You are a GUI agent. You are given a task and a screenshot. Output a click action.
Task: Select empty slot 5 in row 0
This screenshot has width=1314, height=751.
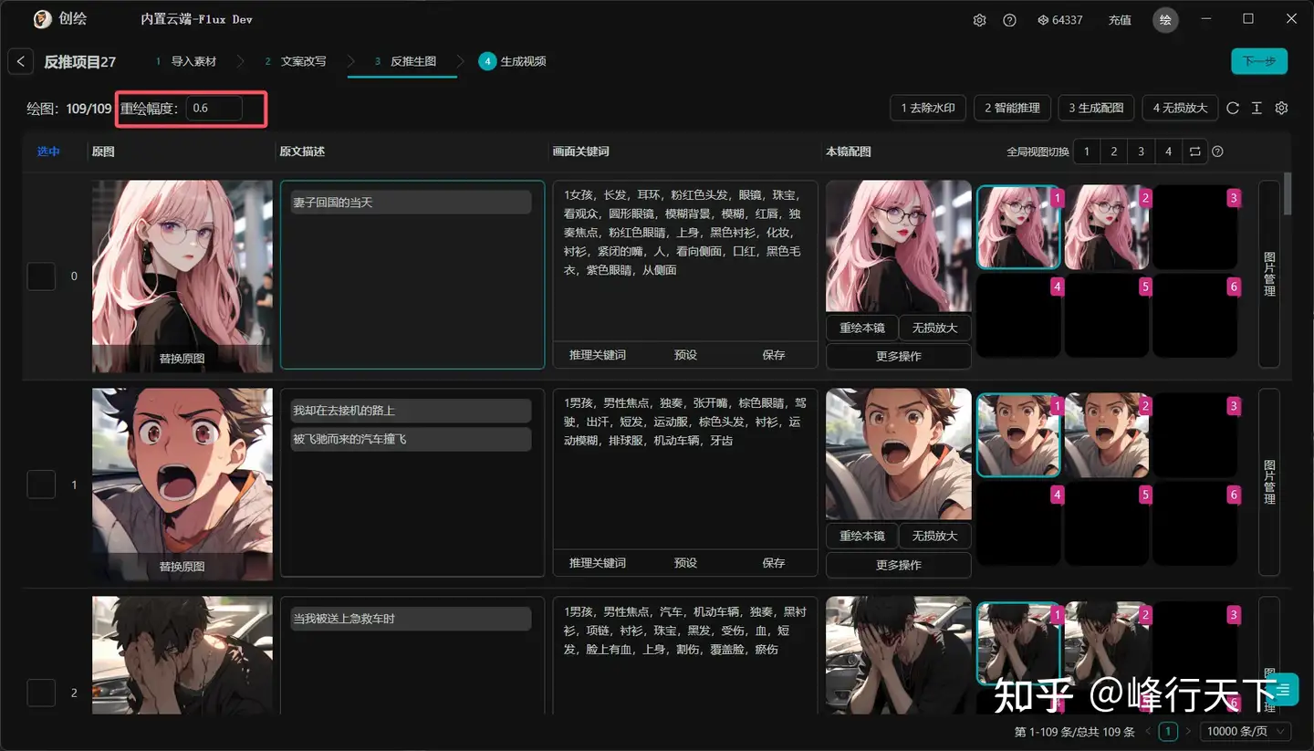pyautogui.click(x=1106, y=316)
